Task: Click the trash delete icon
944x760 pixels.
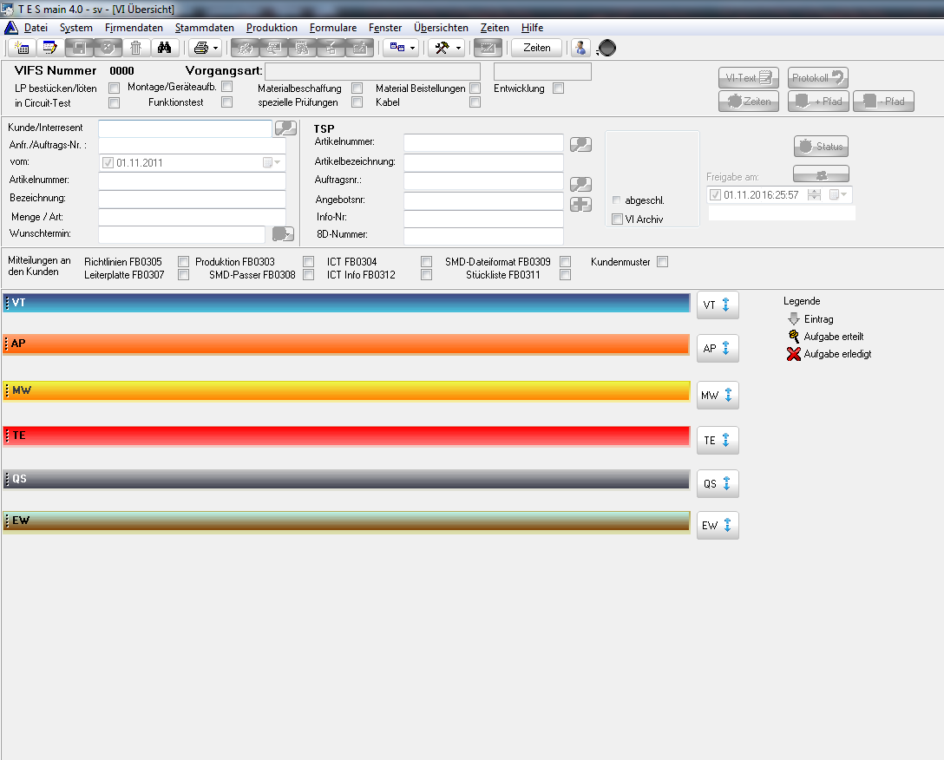Action: 135,48
